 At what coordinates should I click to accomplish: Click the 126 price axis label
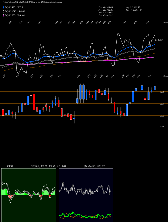tap(162, 116)
